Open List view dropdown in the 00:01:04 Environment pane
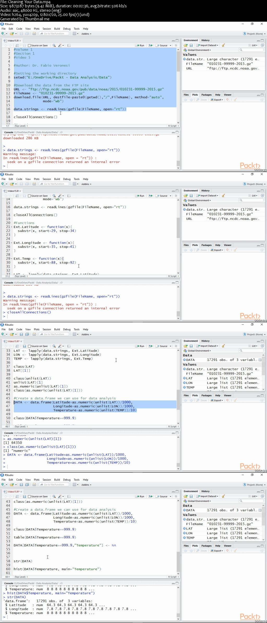This screenshot has width=267, height=623. point(253,195)
